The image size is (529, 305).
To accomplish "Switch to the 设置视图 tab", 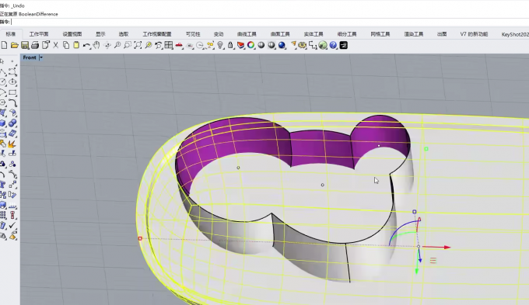I will tap(72, 34).
